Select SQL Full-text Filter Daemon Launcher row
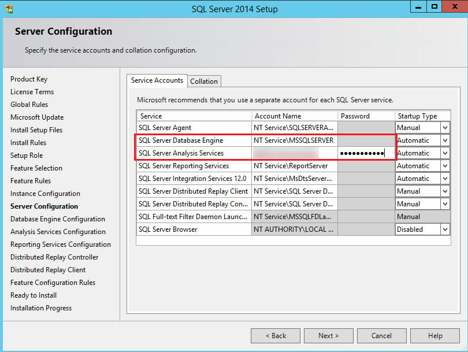 coord(194,217)
